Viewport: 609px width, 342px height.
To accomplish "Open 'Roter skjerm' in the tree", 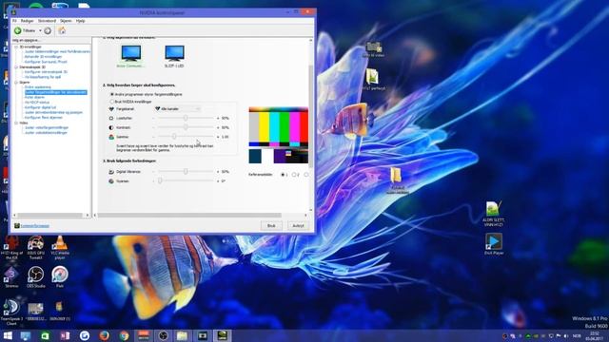I will coord(34,97).
